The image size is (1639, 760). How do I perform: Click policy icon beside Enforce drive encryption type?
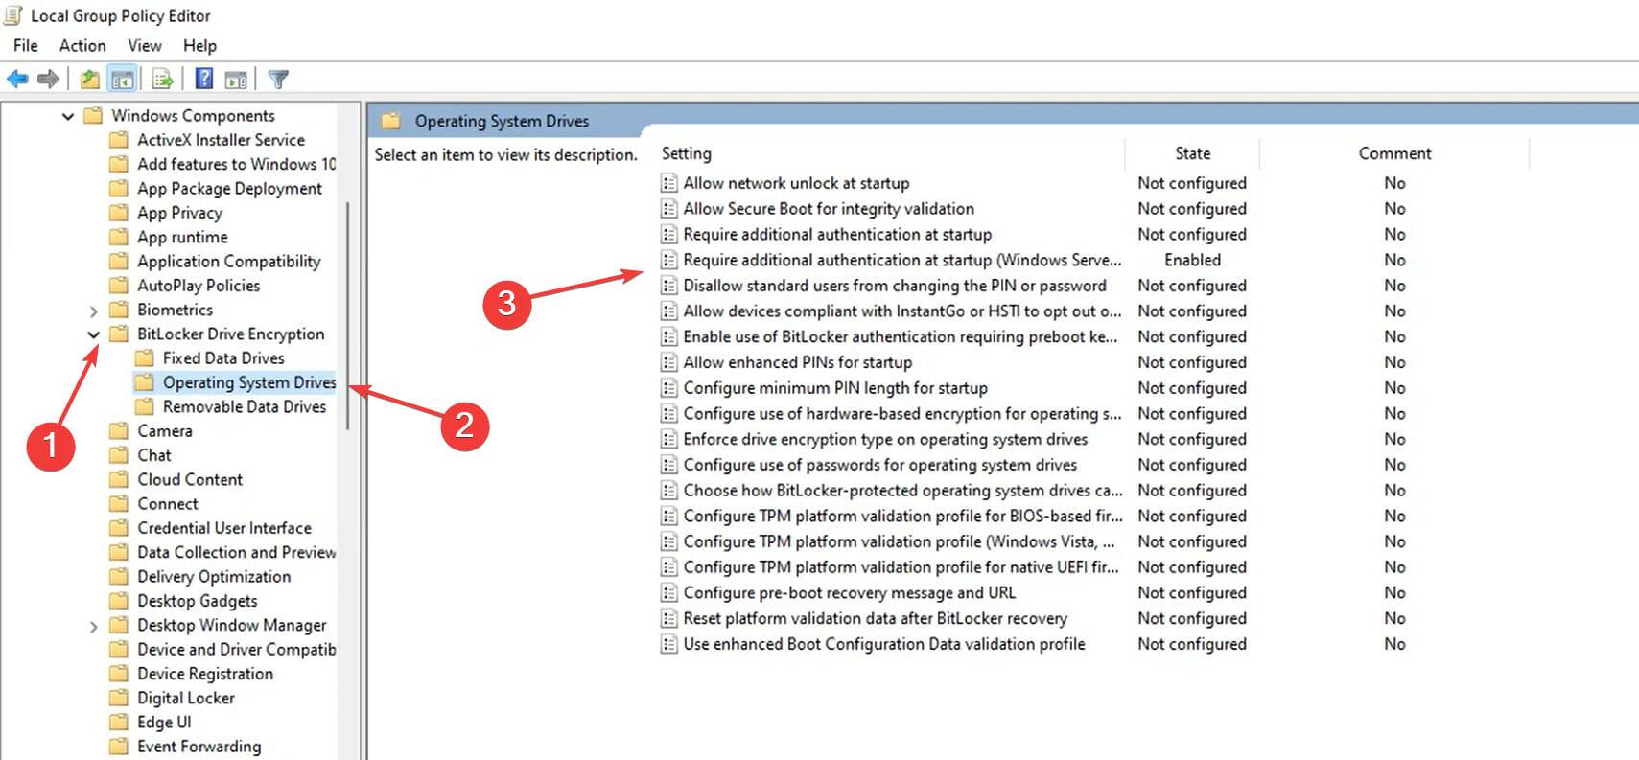point(668,439)
